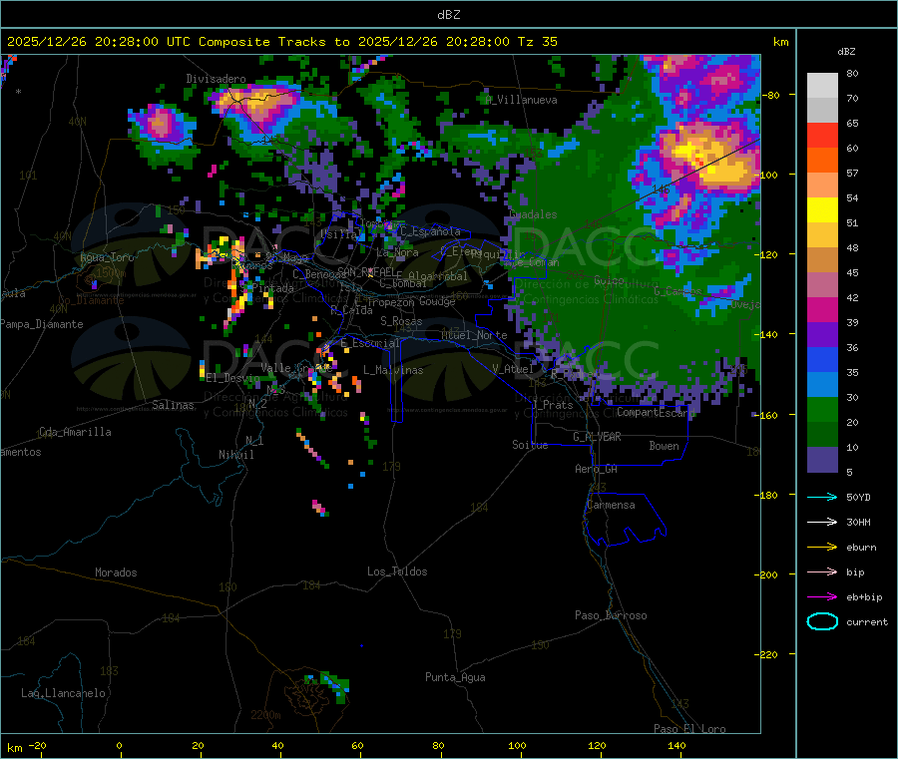This screenshot has width=898, height=759.
Task: Click the 'dBZ' title at the top
Action: 448,15
